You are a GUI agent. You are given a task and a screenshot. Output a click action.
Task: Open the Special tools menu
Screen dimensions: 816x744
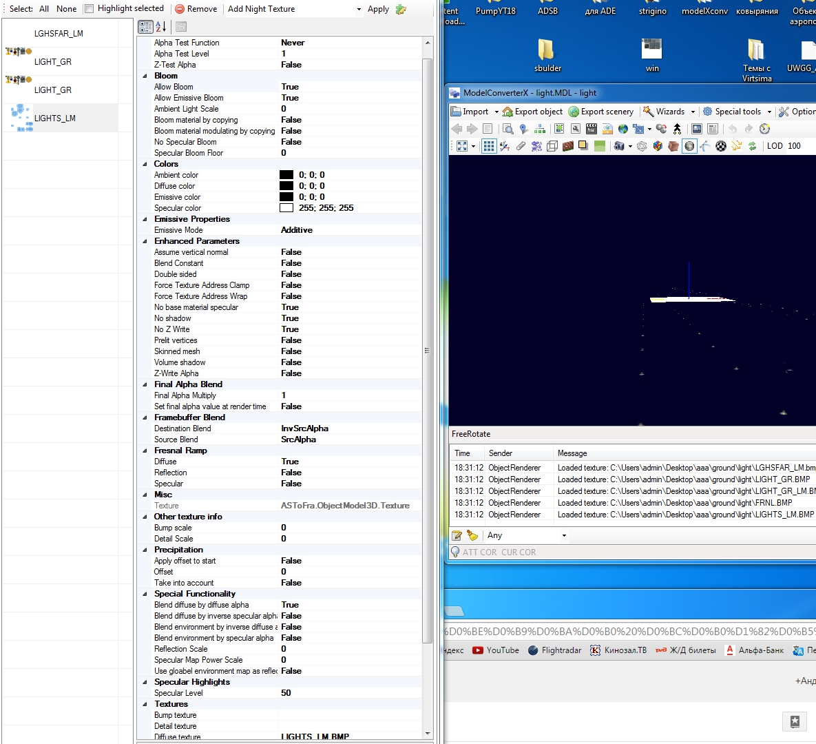click(732, 112)
